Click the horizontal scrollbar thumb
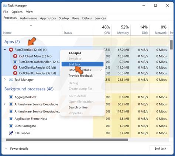This screenshot has width=175, height=156. [67, 140]
